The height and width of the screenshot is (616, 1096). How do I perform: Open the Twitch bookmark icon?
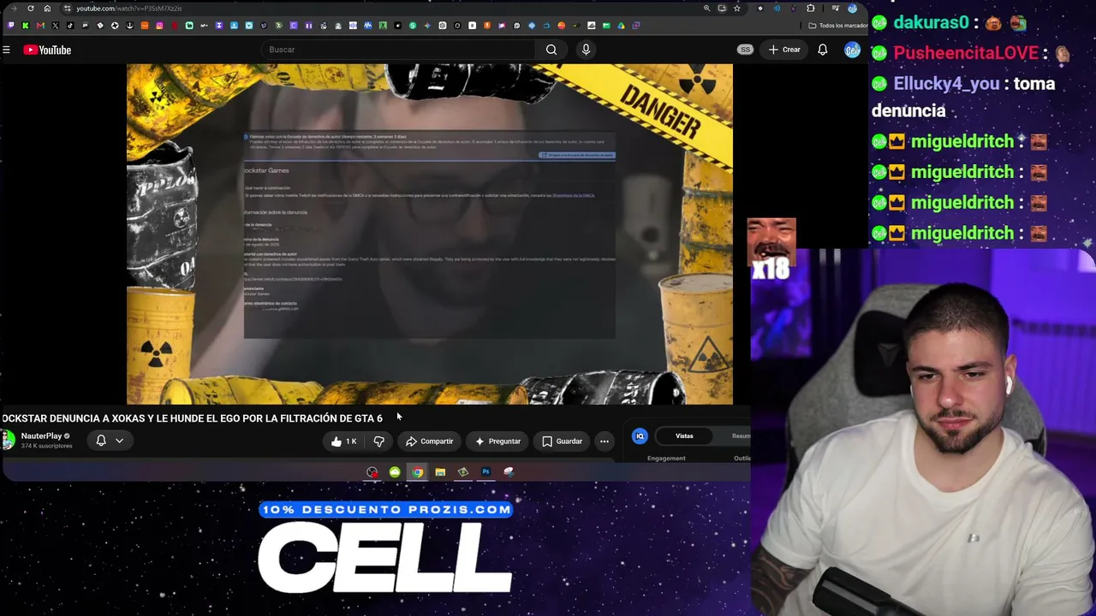10,26
